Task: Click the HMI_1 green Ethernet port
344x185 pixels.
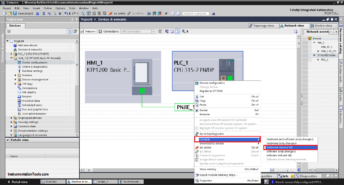Action: pyautogui.click(x=142, y=91)
